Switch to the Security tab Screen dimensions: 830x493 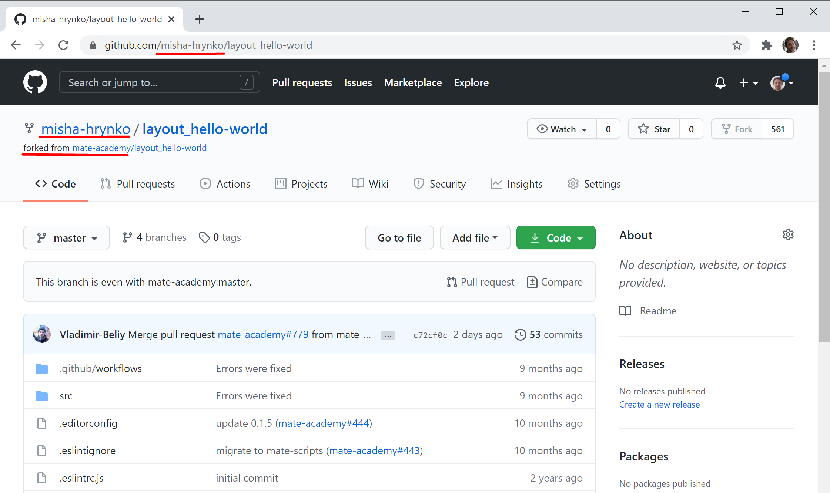(x=439, y=184)
